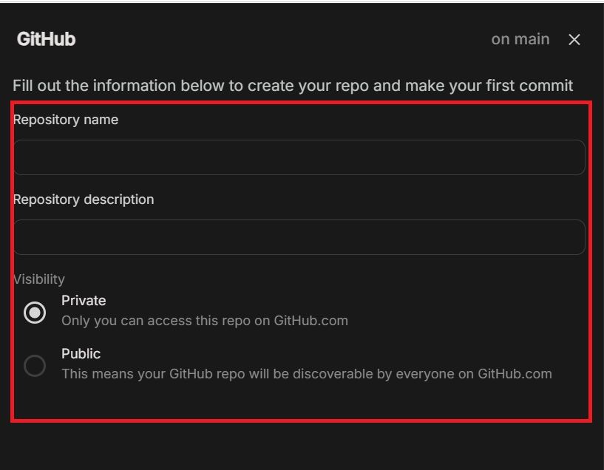
Task: Focus the Repository description input field
Action: coord(299,237)
